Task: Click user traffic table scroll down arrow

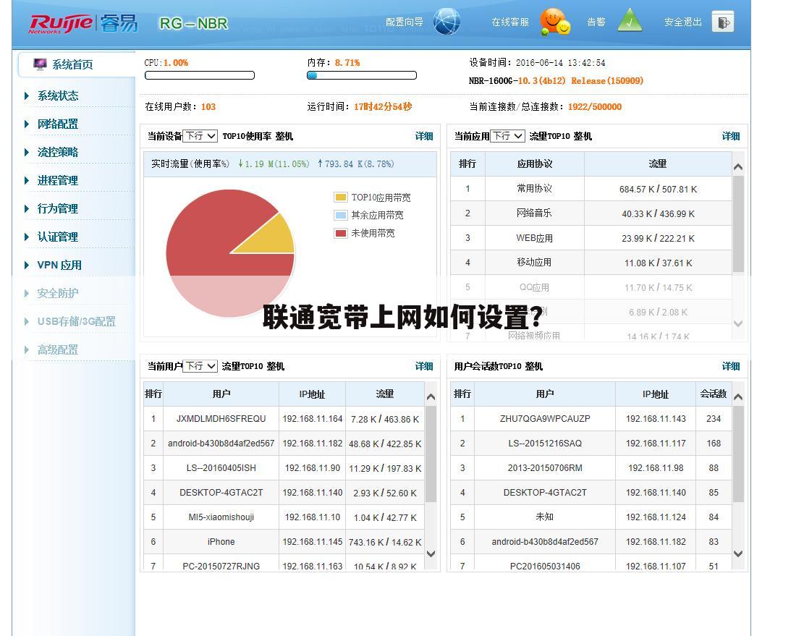Action: click(x=431, y=554)
